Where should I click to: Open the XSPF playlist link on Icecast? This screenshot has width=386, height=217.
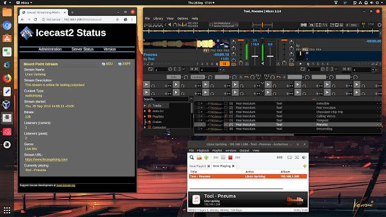125,64
